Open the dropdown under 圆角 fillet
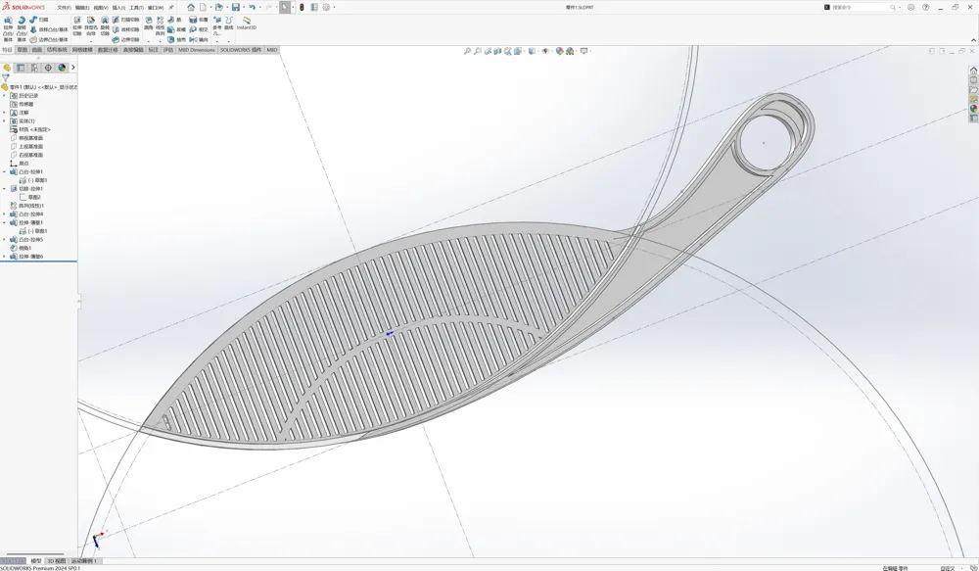The height and width of the screenshot is (571, 979). click(148, 40)
